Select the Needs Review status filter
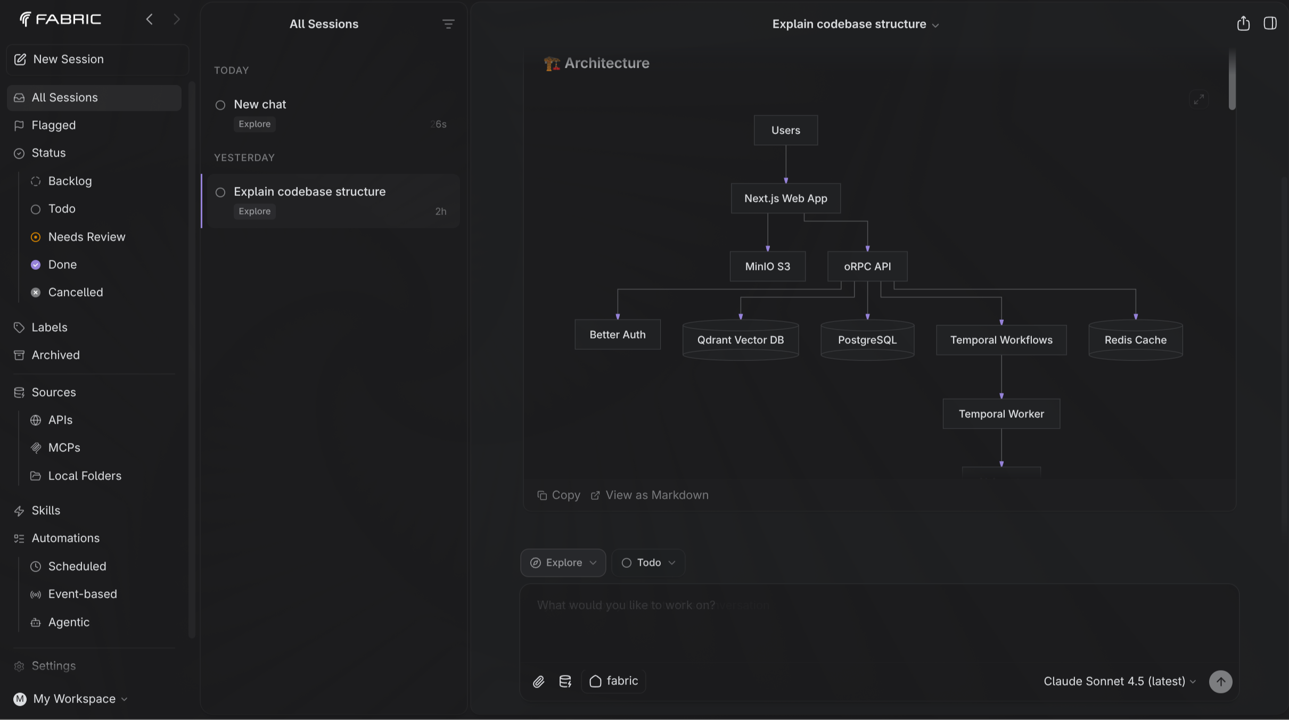1289x720 pixels. click(x=86, y=237)
